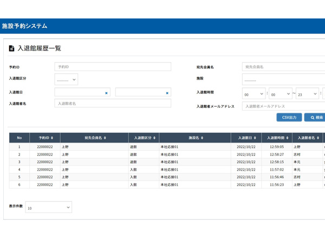The image size is (325, 244).
Task: Click the 入退館者メールアドレス input field
Action: pos(283,106)
